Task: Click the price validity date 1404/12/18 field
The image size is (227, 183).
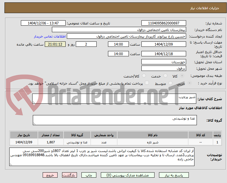Action: tap(163, 54)
